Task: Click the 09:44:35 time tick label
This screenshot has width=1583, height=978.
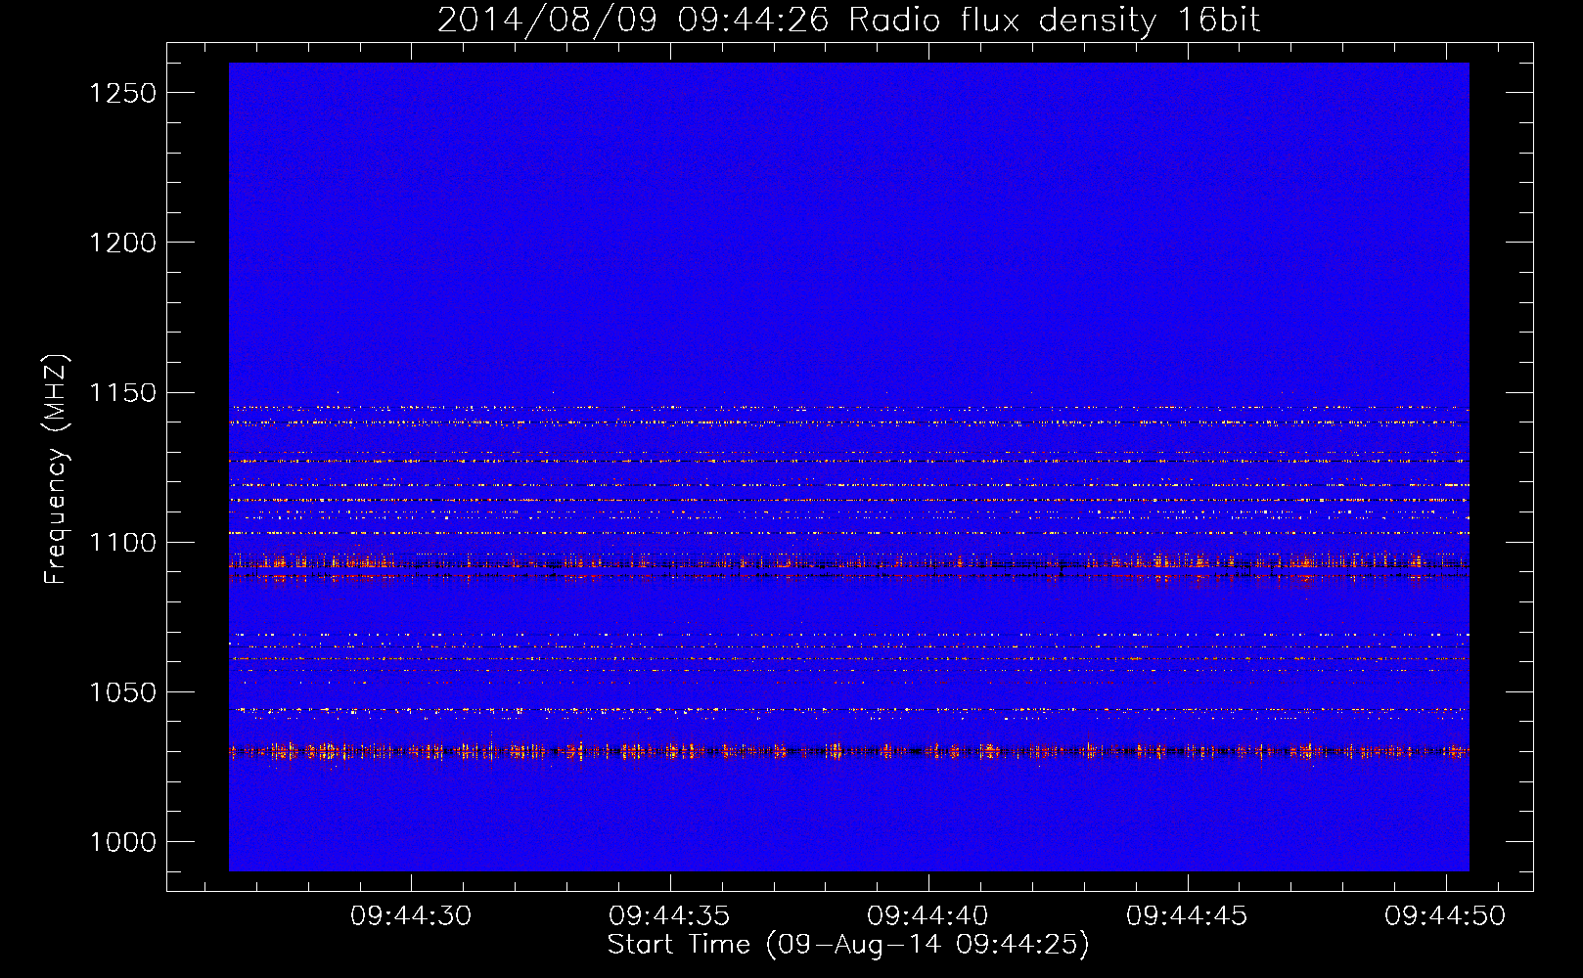Action: coord(669,916)
